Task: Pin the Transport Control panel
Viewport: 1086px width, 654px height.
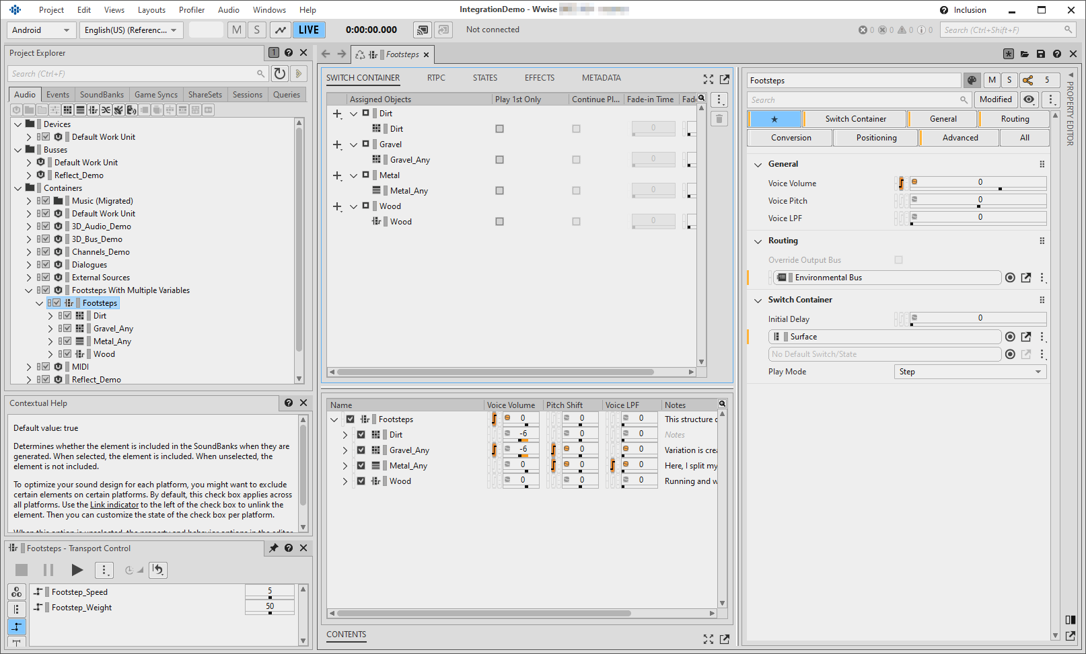Action: point(274,548)
